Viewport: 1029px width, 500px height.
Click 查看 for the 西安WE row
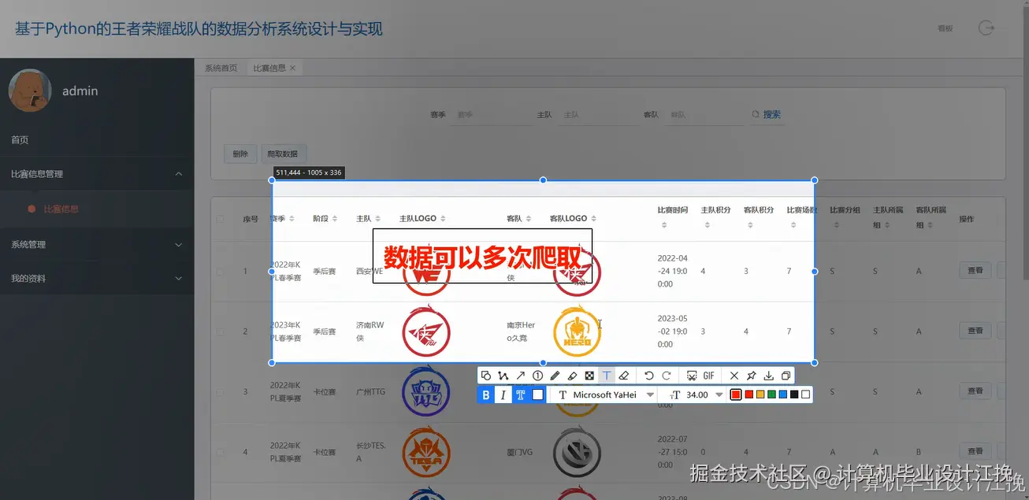pos(975,271)
